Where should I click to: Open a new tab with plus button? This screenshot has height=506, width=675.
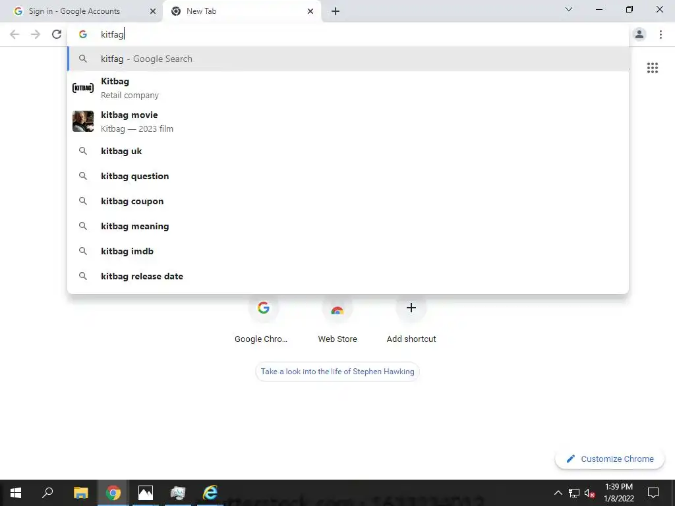pyautogui.click(x=336, y=11)
